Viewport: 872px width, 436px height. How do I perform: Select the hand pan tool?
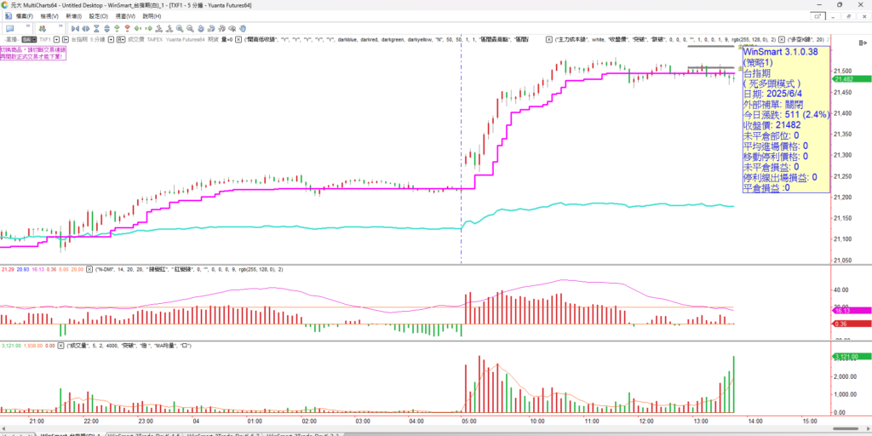click(243, 28)
